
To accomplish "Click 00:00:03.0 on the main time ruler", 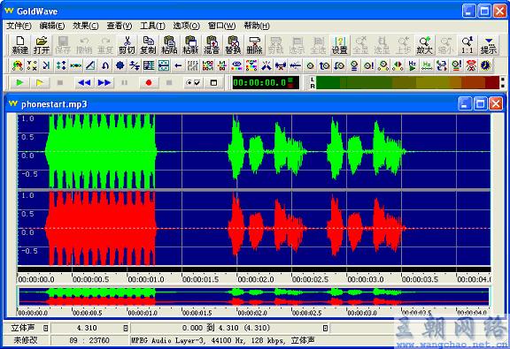I will (366, 279).
